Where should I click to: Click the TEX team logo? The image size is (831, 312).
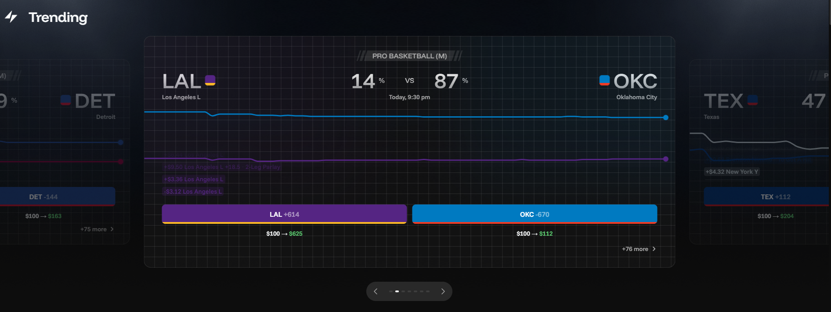[x=752, y=100]
